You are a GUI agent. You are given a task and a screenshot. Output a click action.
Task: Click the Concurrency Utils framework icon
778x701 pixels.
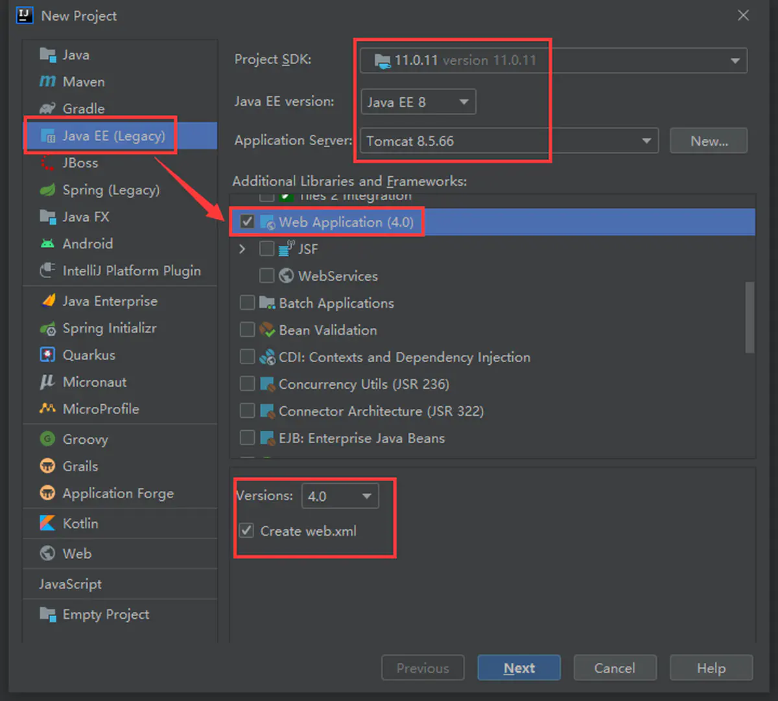[267, 384]
